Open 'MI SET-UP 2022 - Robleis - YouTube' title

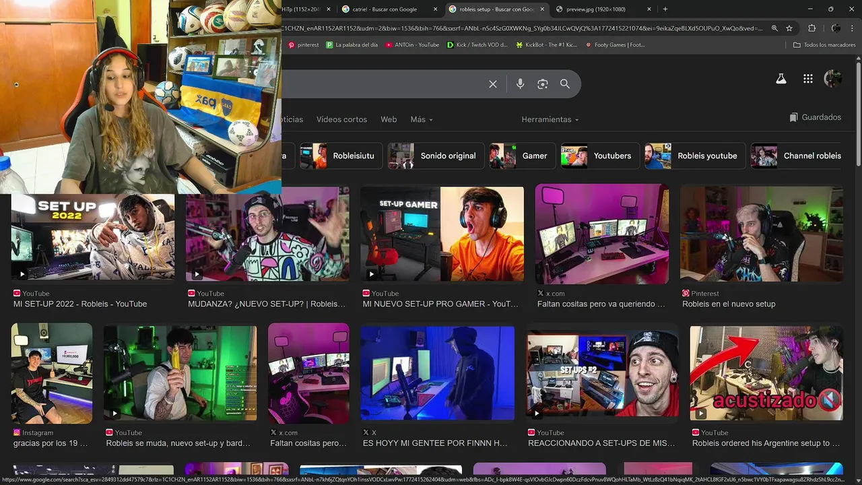80,304
